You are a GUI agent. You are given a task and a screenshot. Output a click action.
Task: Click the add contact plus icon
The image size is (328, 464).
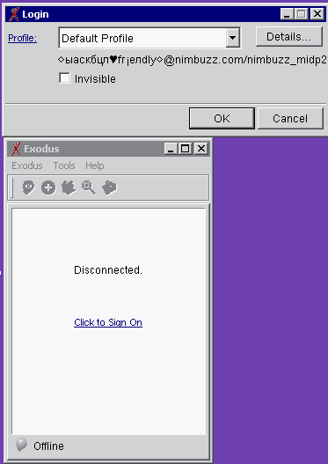click(x=48, y=188)
